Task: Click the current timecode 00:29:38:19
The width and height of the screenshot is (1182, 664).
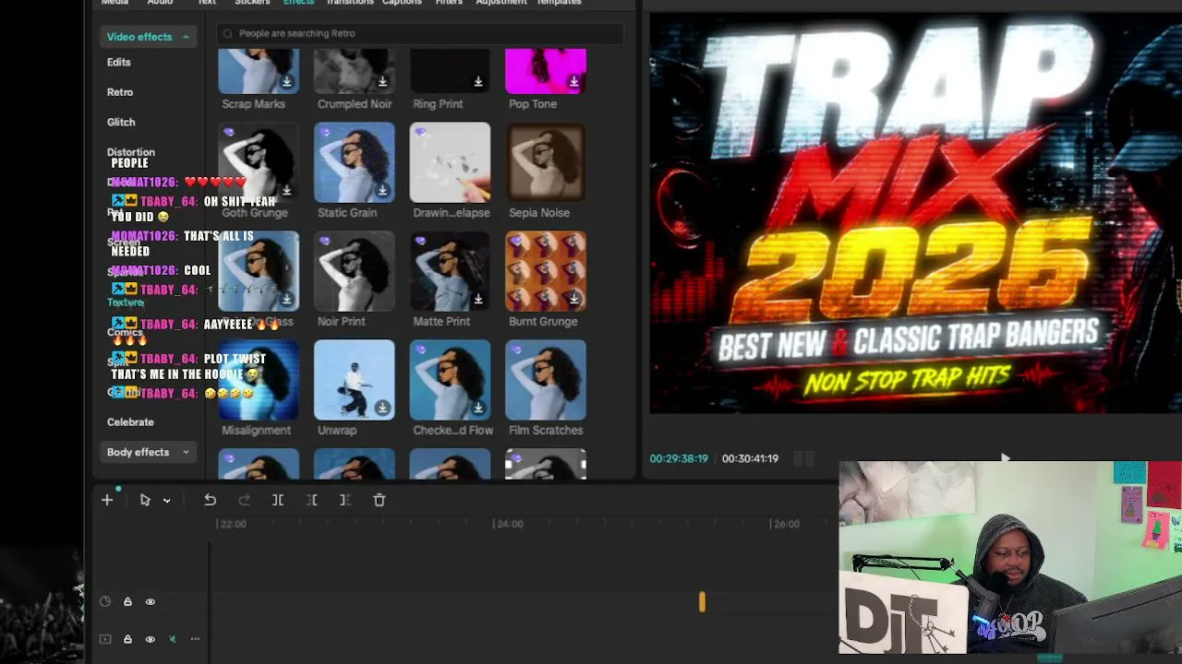Action: point(679,458)
